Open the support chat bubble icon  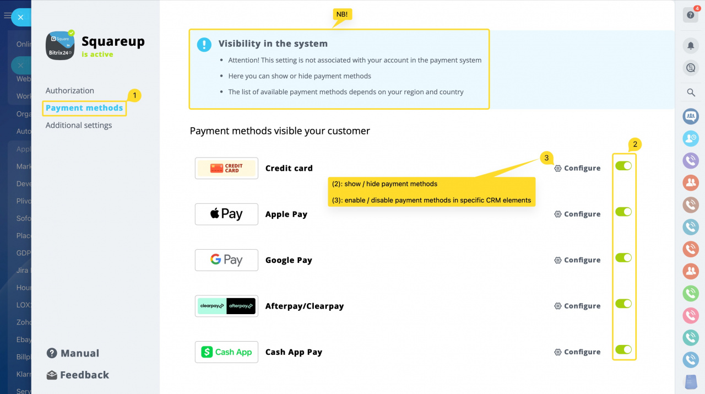click(690, 67)
